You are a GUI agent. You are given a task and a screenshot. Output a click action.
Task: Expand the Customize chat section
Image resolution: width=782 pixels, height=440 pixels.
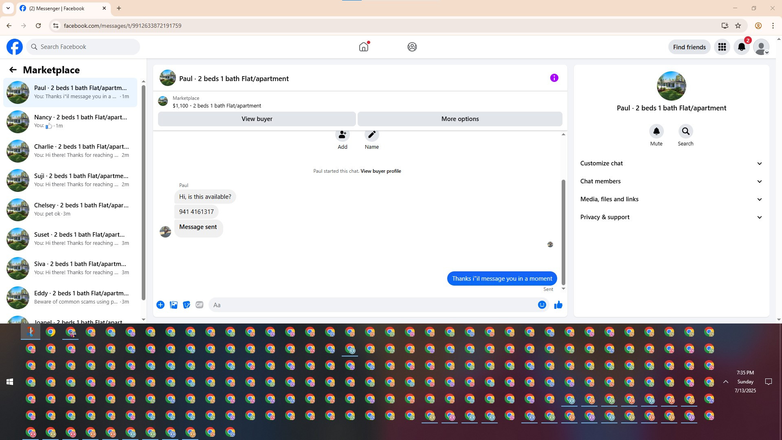click(671, 163)
